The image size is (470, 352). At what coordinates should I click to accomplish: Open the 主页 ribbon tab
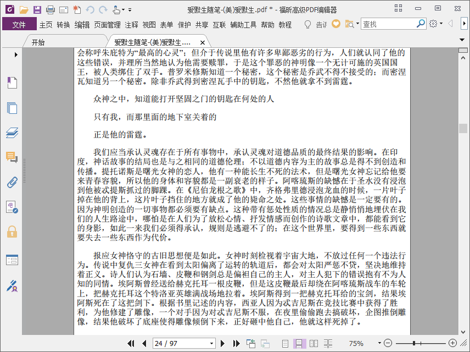click(x=46, y=25)
